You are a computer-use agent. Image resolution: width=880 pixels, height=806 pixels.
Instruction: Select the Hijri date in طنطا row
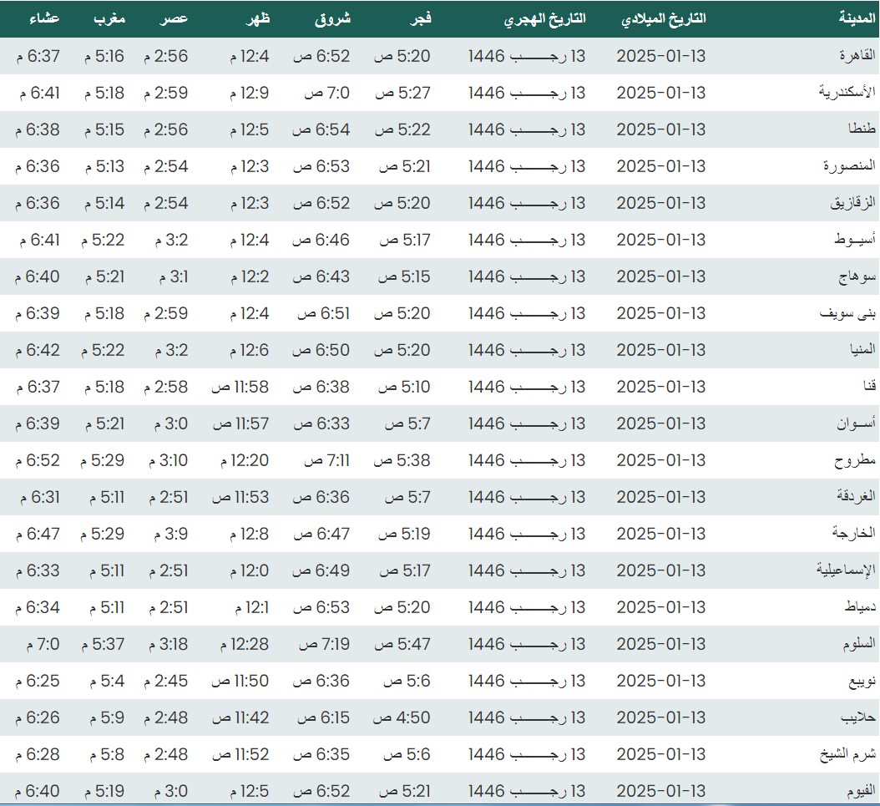(527, 129)
